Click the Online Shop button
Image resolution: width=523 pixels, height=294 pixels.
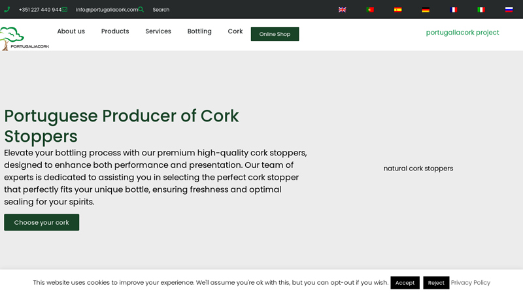pos(275,34)
